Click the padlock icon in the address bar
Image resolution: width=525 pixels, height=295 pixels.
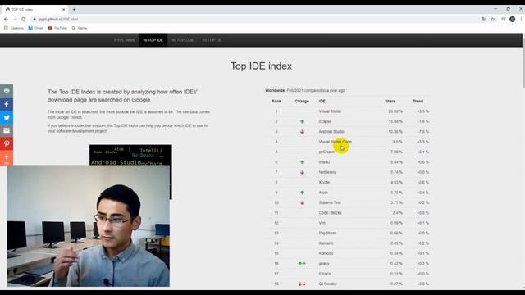click(34, 19)
